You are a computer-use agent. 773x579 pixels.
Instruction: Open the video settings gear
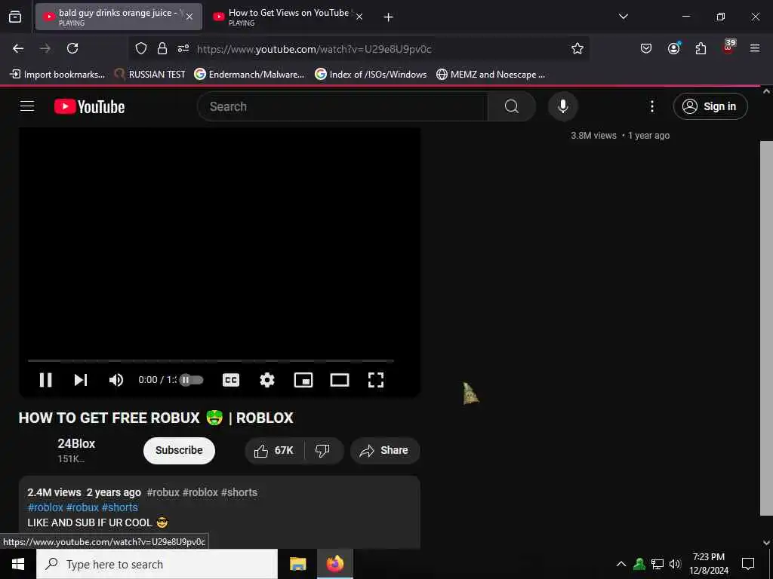coord(267,380)
